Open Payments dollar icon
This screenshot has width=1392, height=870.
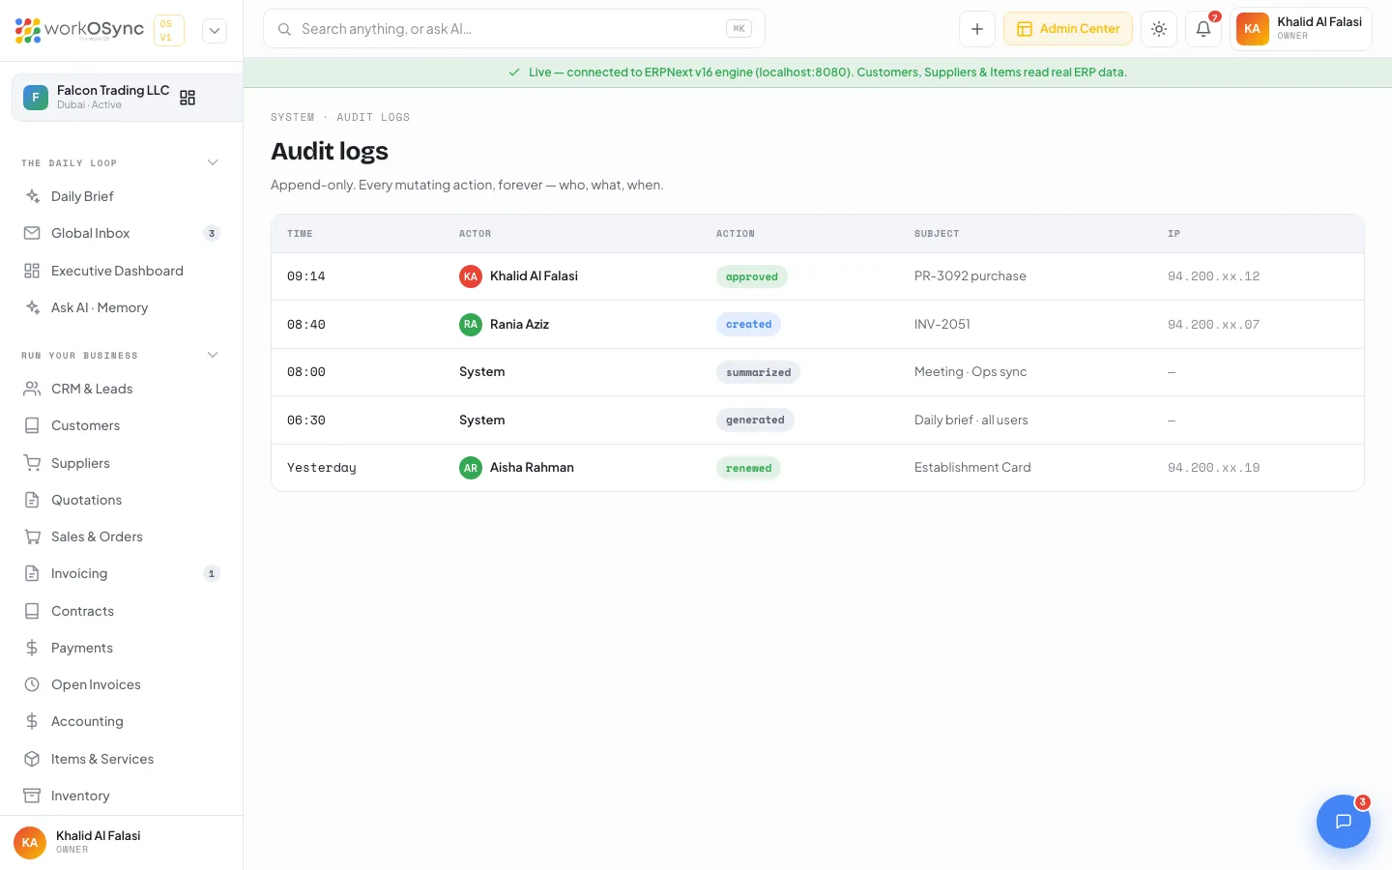(x=32, y=648)
